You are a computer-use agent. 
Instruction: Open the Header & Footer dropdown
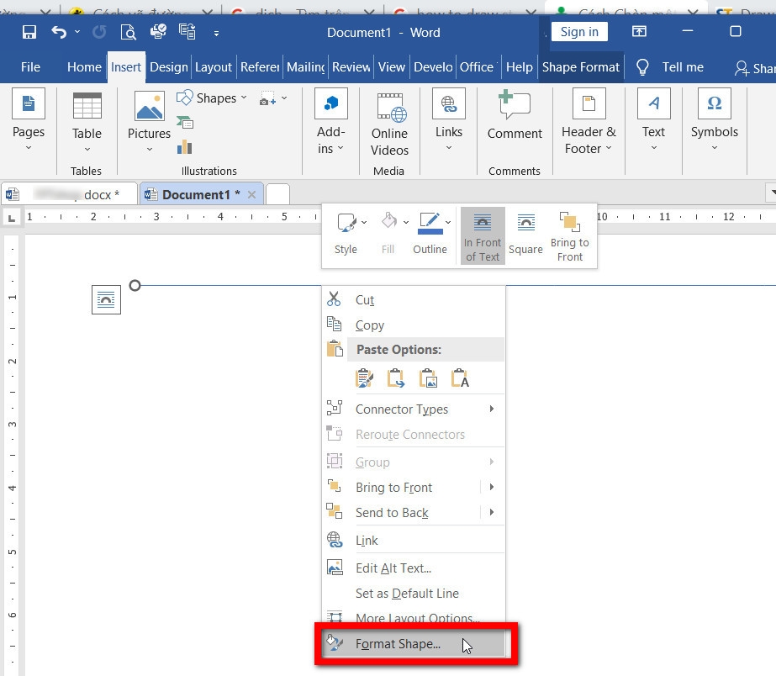(x=589, y=123)
